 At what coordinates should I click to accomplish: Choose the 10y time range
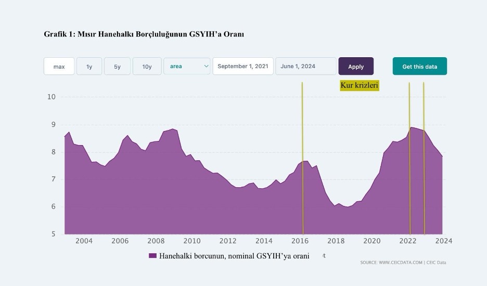147,67
